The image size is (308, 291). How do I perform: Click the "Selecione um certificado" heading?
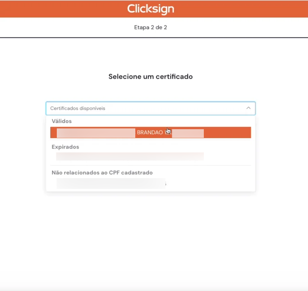150,77
